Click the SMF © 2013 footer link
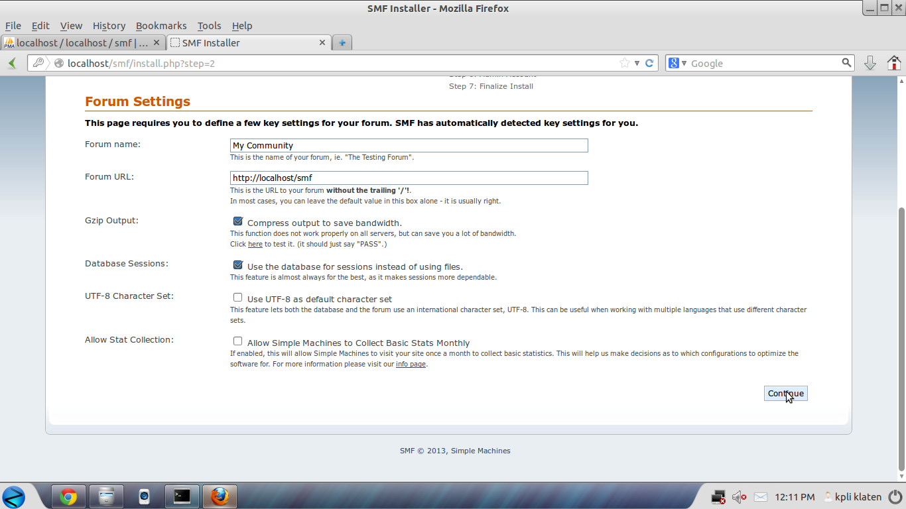Image resolution: width=906 pixels, height=509 pixels. (424, 451)
